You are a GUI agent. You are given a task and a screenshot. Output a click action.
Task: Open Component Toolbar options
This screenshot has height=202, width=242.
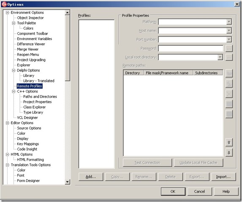33,33
